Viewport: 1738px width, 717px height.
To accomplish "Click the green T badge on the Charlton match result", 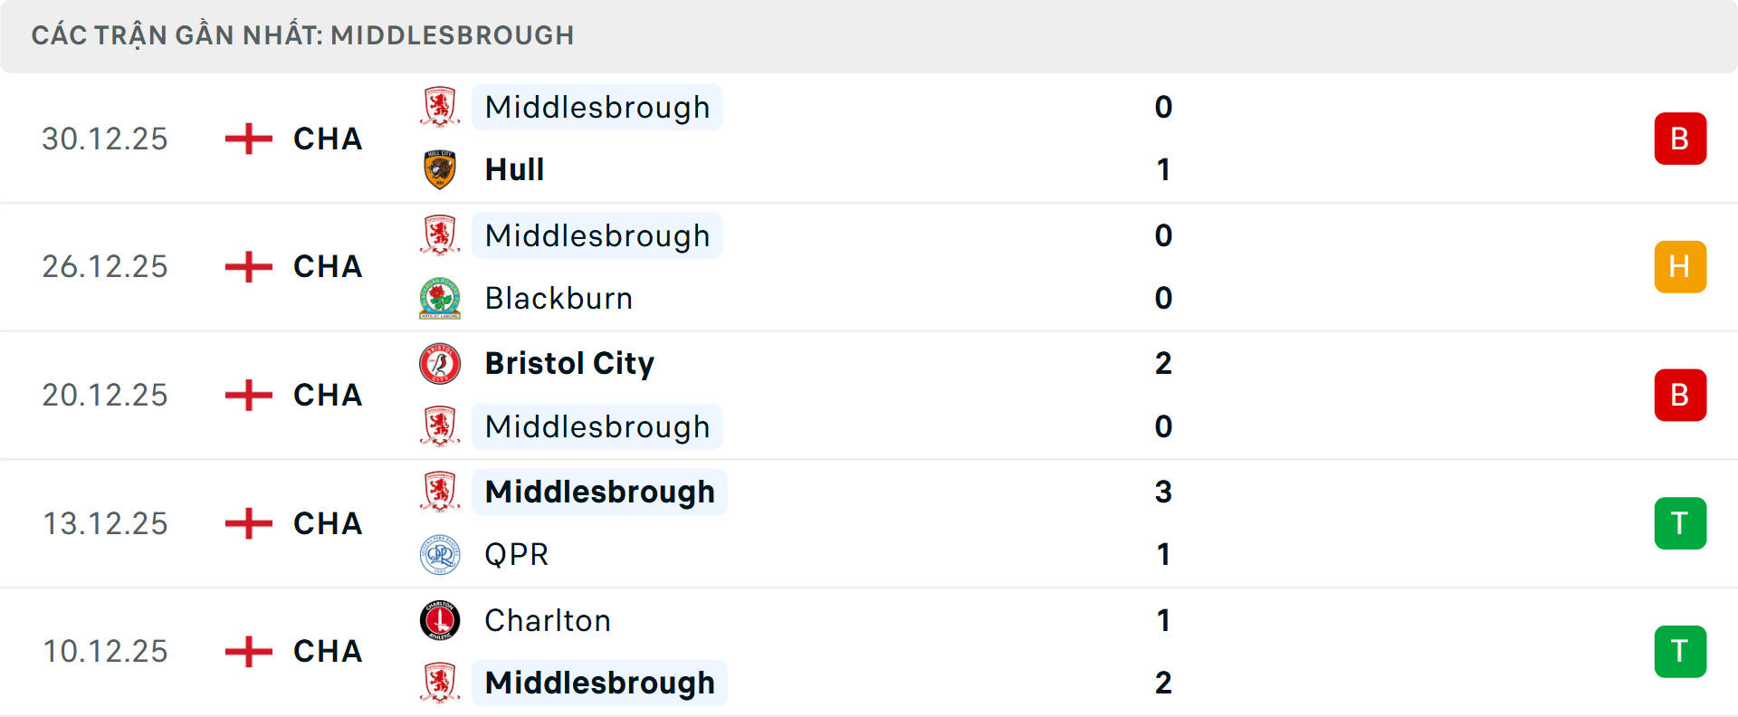I will pyautogui.click(x=1680, y=651).
